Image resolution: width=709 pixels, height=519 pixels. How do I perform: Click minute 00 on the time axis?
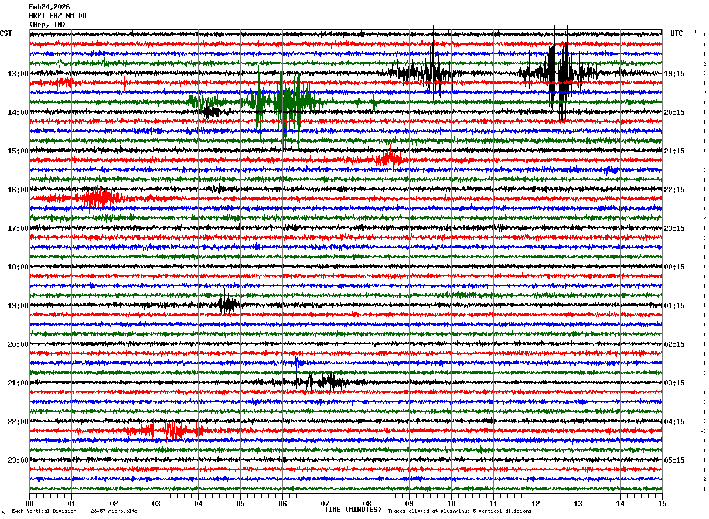point(30,503)
